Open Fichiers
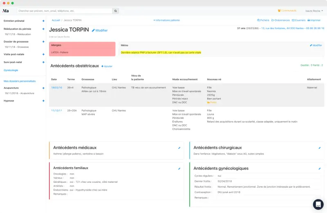This screenshot has height=213, width=327. point(263,20)
